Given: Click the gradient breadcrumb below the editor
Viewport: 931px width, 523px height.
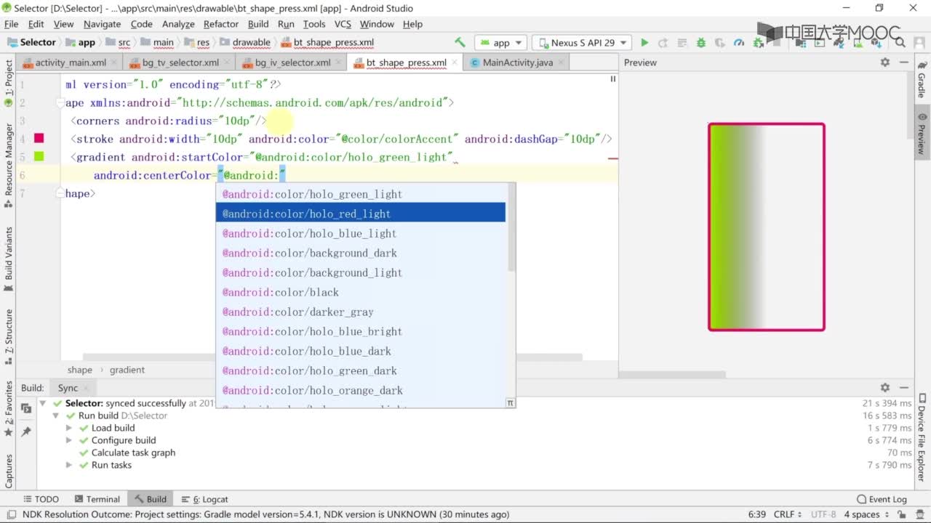Looking at the screenshot, I should click(x=127, y=370).
